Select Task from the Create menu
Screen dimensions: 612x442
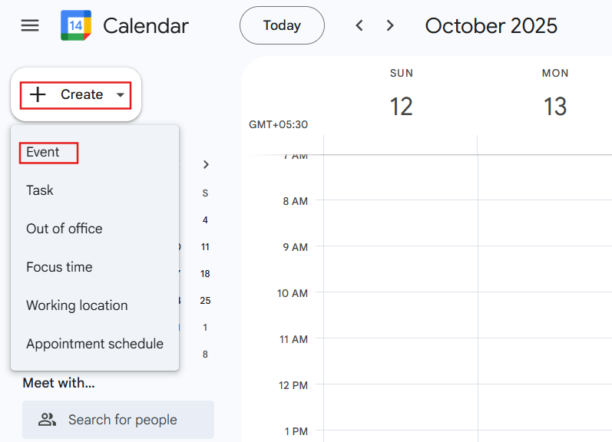pyautogui.click(x=40, y=190)
